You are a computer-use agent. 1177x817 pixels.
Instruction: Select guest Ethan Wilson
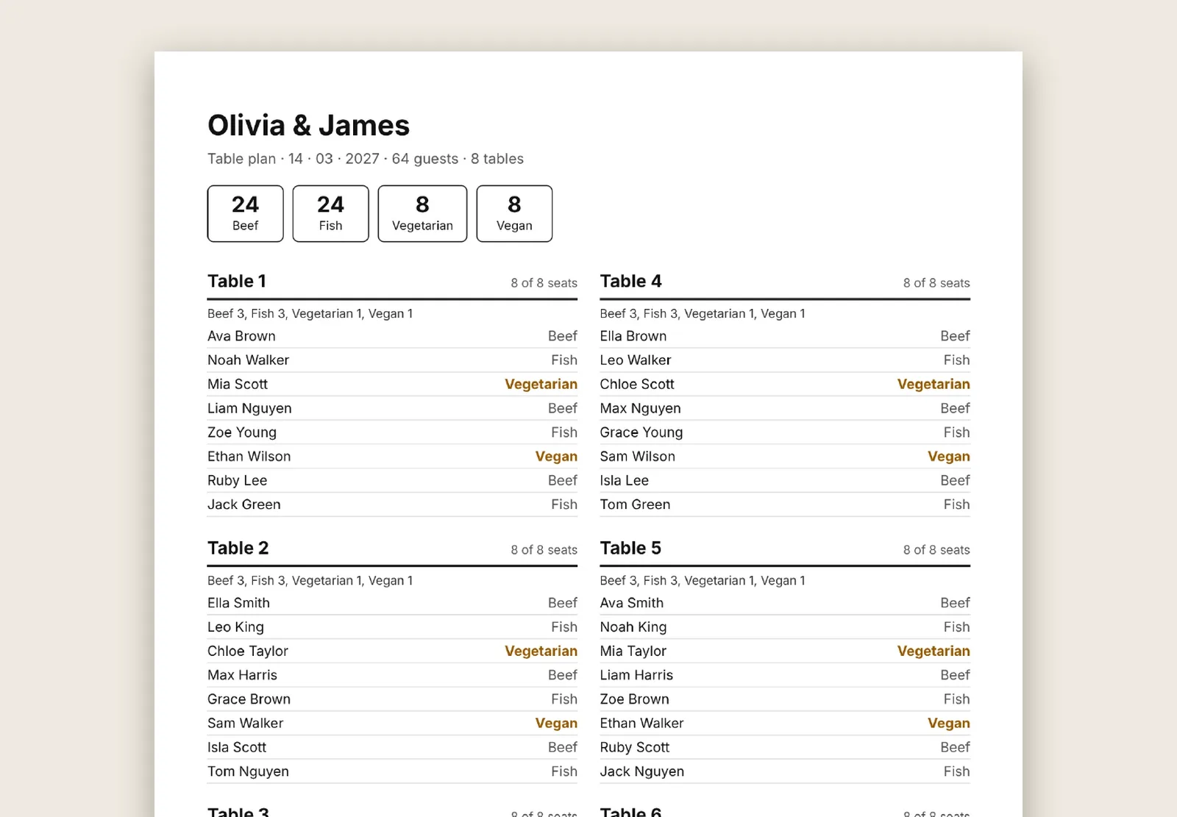click(249, 457)
